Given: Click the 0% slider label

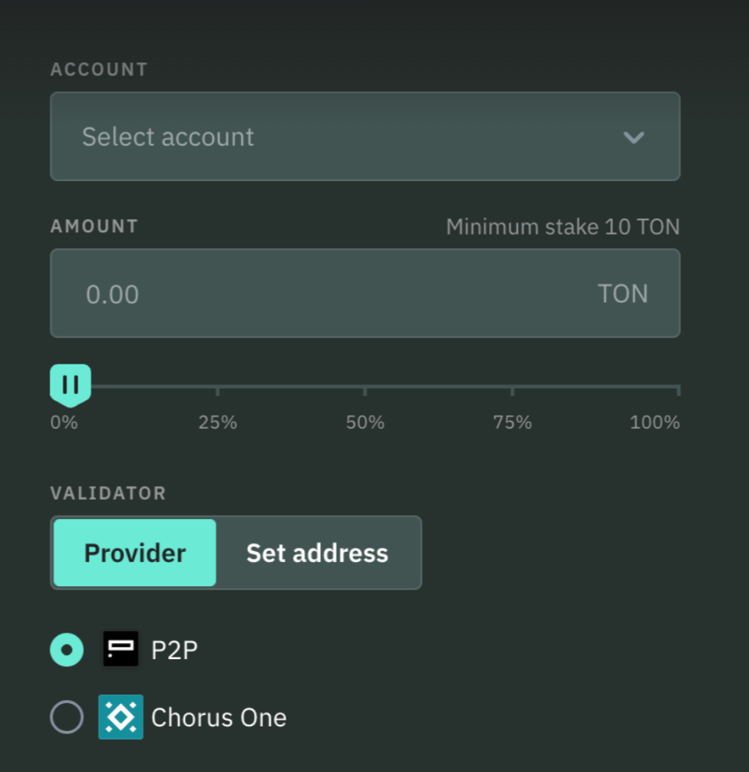Looking at the screenshot, I should point(64,422).
